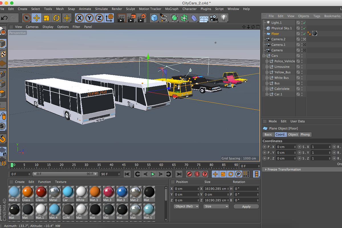Open the MoGraph menu
The width and height of the screenshot is (342, 228).
pyautogui.click(x=172, y=9)
